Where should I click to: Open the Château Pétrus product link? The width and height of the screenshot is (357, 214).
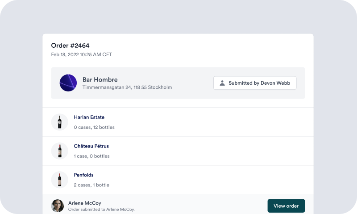pos(91,146)
